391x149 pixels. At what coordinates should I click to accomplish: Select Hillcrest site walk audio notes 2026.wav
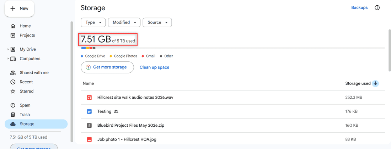(233, 98)
